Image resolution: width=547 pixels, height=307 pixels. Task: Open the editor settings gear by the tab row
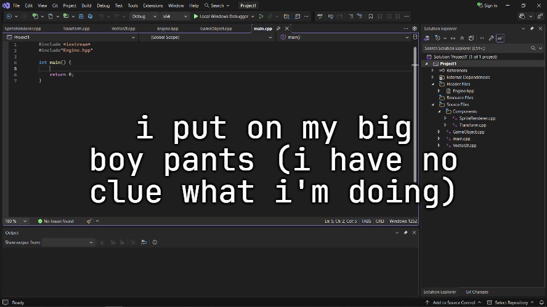click(x=415, y=28)
